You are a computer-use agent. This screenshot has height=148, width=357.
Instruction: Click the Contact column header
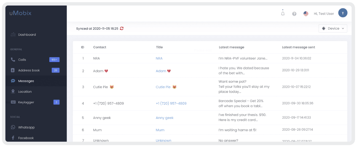click(x=100, y=47)
